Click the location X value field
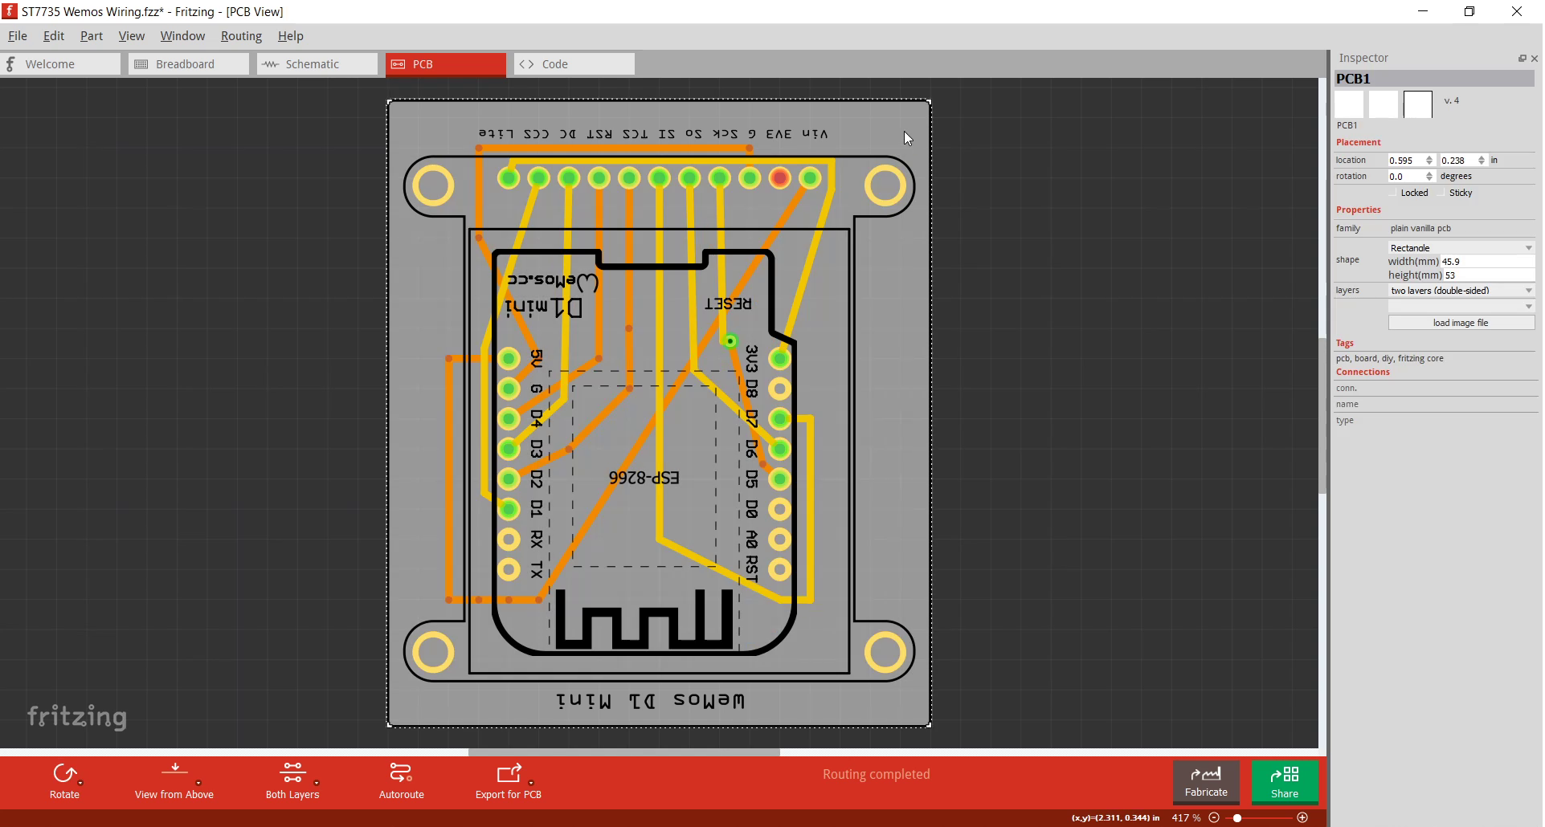The height and width of the screenshot is (827, 1545). pyautogui.click(x=1405, y=161)
